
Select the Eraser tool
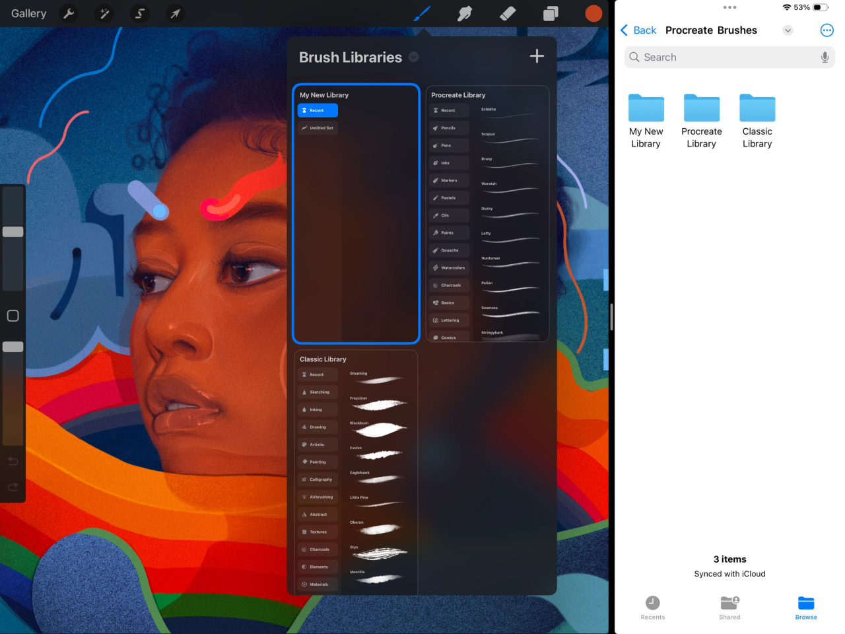[507, 13]
